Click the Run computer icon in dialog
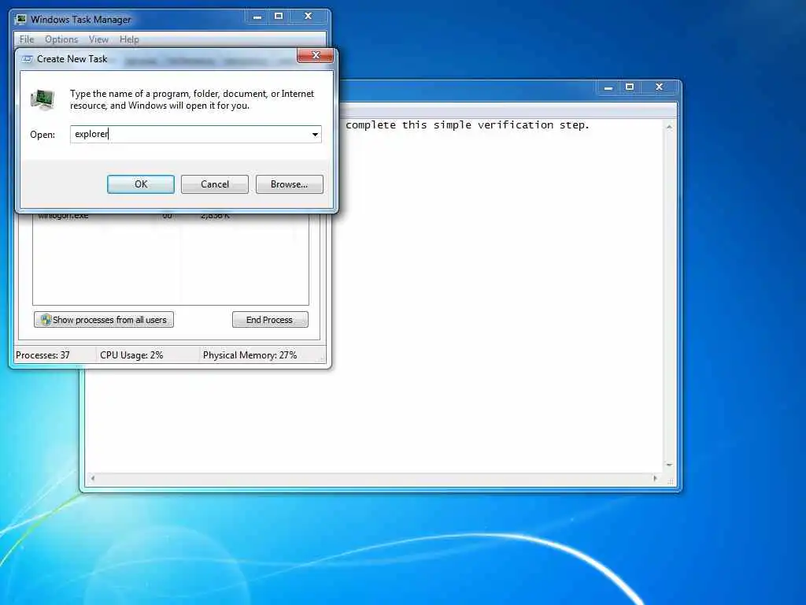 (43, 99)
